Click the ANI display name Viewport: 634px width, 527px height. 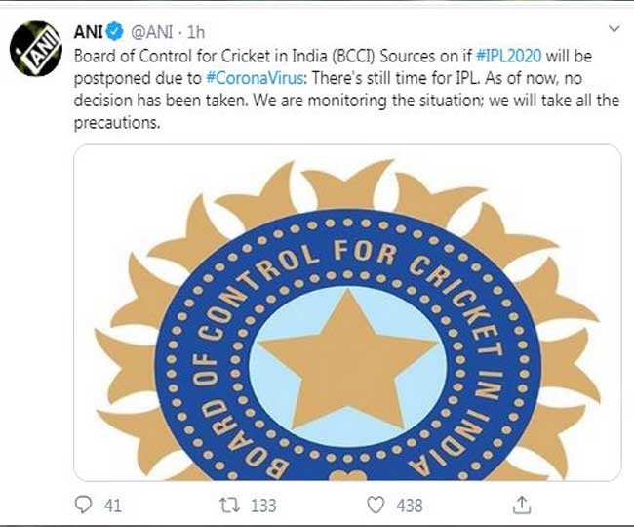[x=89, y=32]
